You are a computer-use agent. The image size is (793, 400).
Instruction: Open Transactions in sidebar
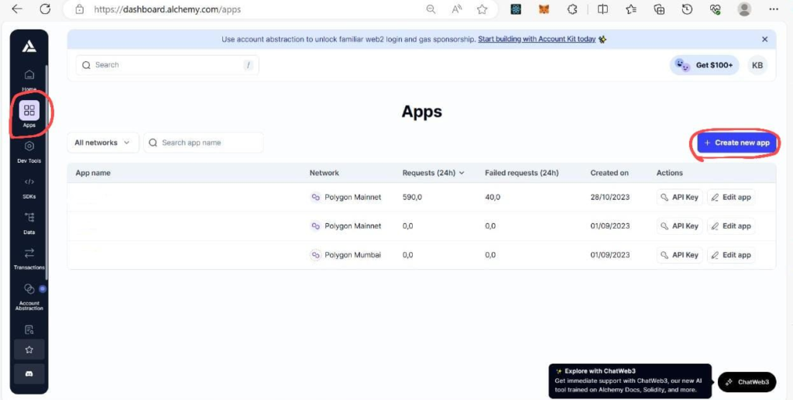pos(29,257)
